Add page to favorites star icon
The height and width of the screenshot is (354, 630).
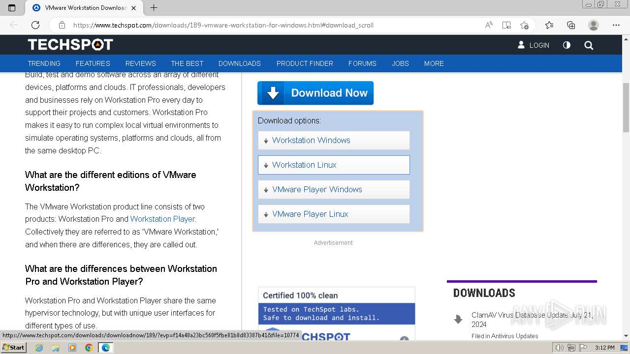click(524, 25)
